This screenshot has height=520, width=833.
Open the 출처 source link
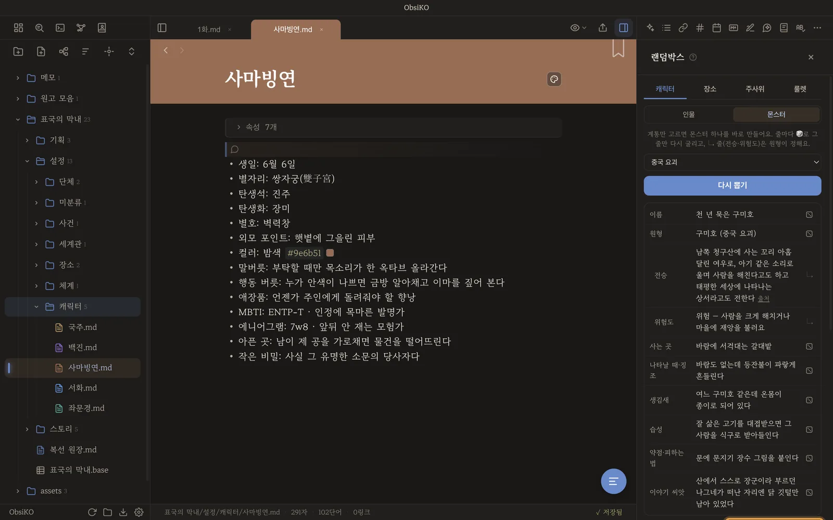[x=763, y=298]
